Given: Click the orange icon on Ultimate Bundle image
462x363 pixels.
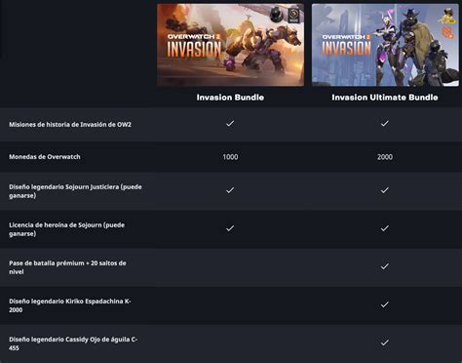Looking at the screenshot, I should pyautogui.click(x=448, y=32).
